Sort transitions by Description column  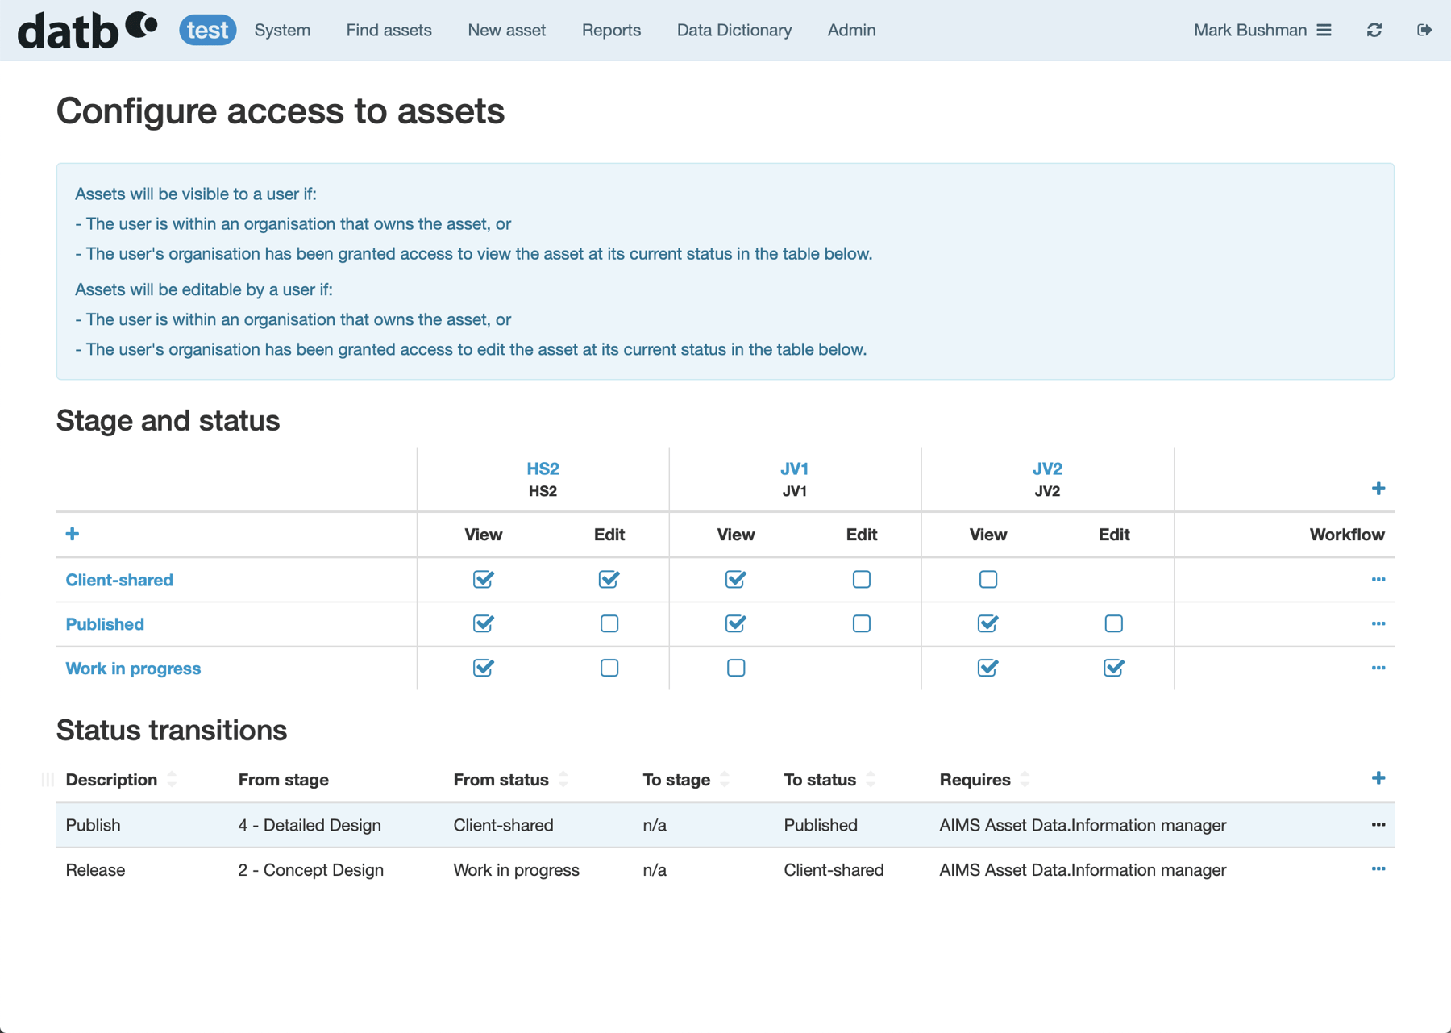pyautogui.click(x=111, y=779)
